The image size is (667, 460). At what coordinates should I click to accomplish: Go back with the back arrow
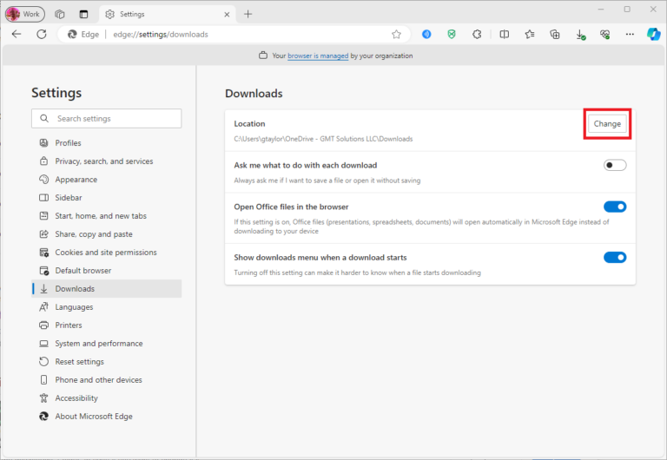coord(17,34)
